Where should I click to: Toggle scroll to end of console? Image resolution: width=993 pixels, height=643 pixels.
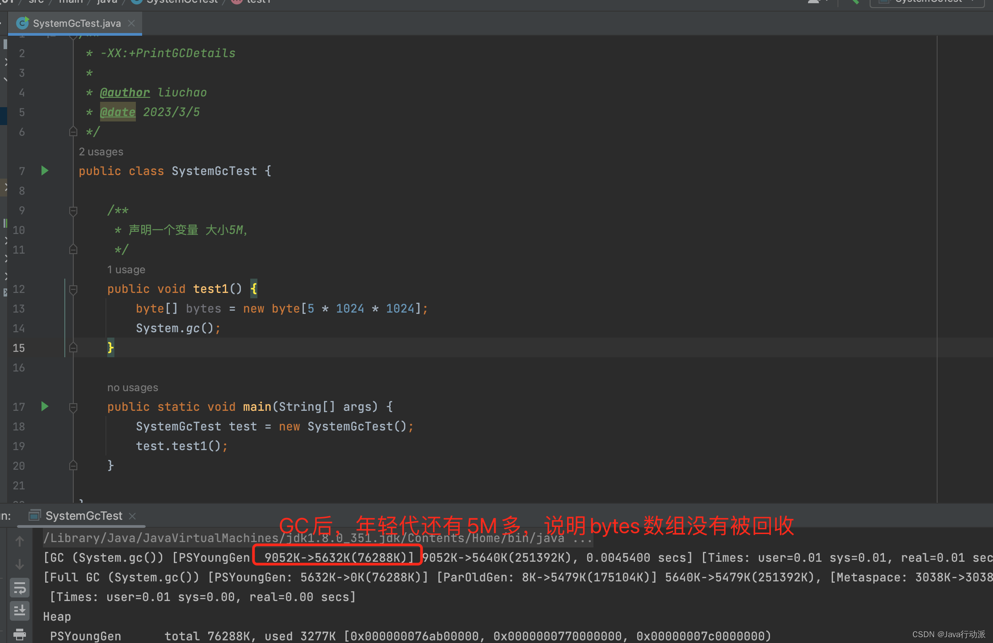[20, 610]
